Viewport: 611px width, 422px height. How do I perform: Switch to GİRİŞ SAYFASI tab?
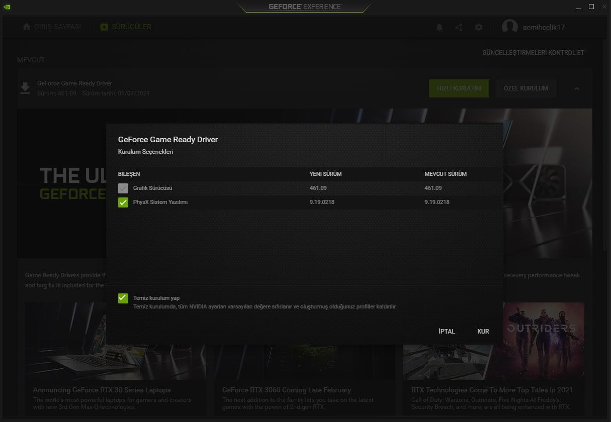tap(52, 27)
